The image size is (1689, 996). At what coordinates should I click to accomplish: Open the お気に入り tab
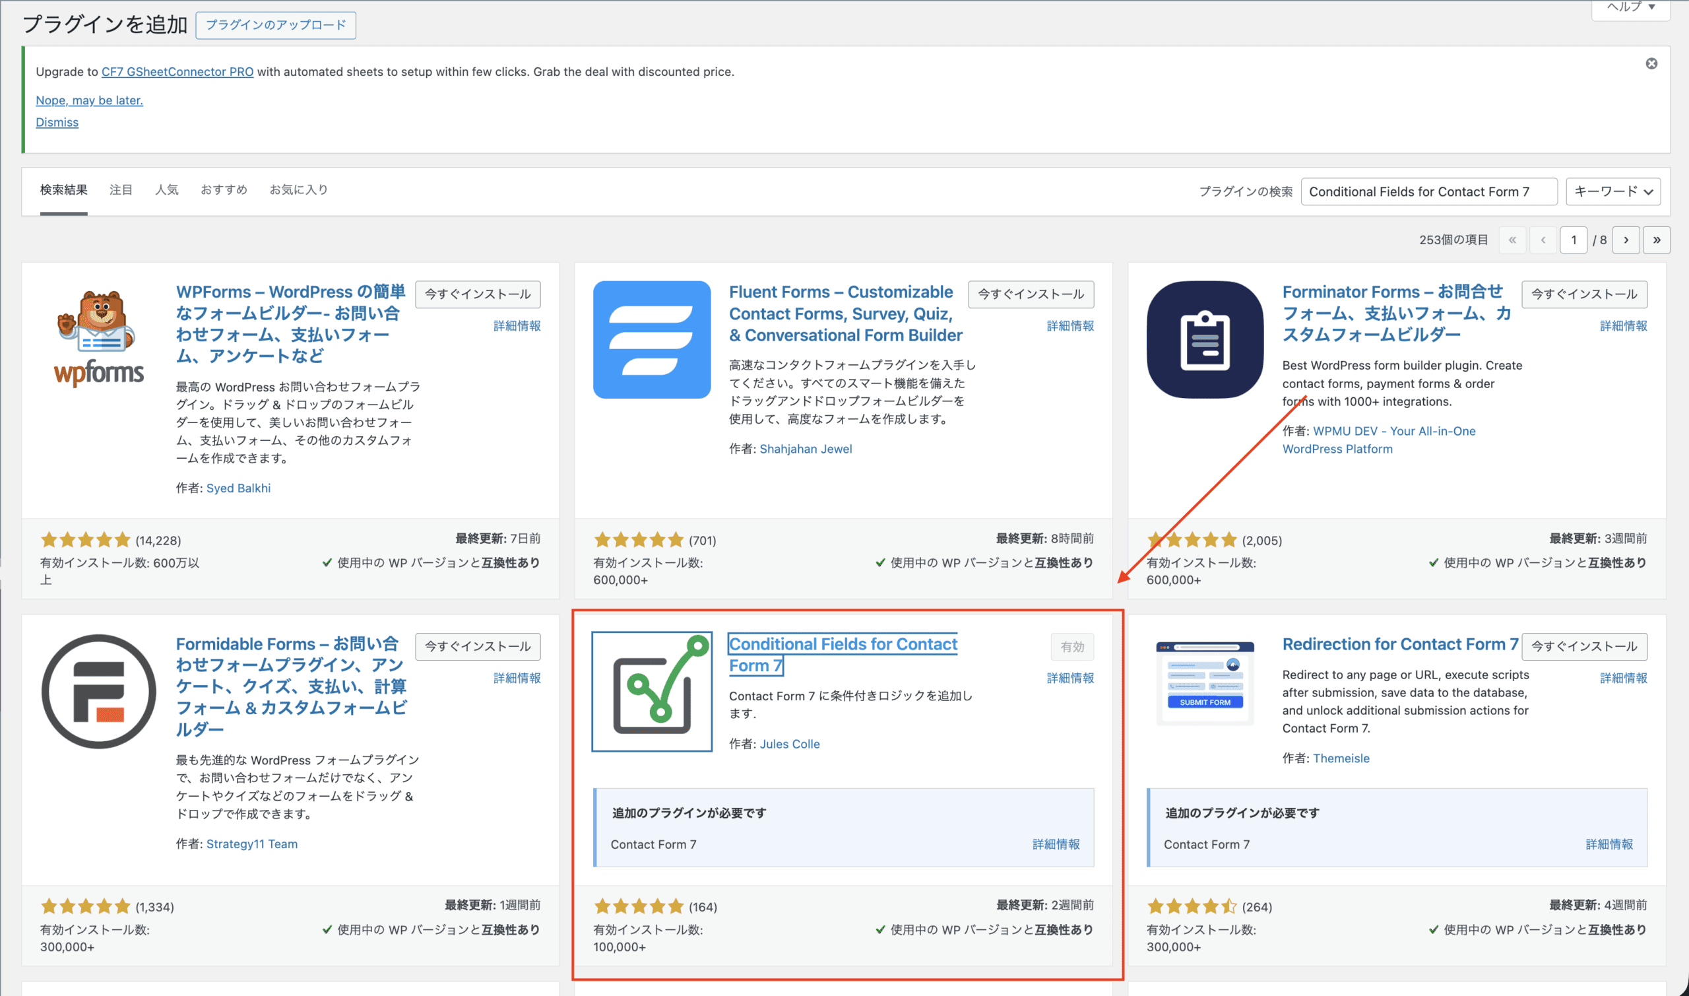[x=298, y=190]
